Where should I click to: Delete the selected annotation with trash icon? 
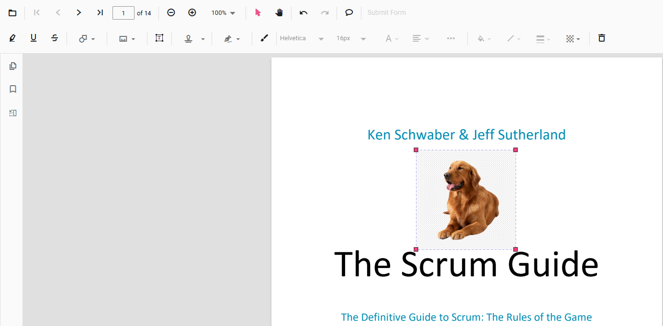click(602, 38)
